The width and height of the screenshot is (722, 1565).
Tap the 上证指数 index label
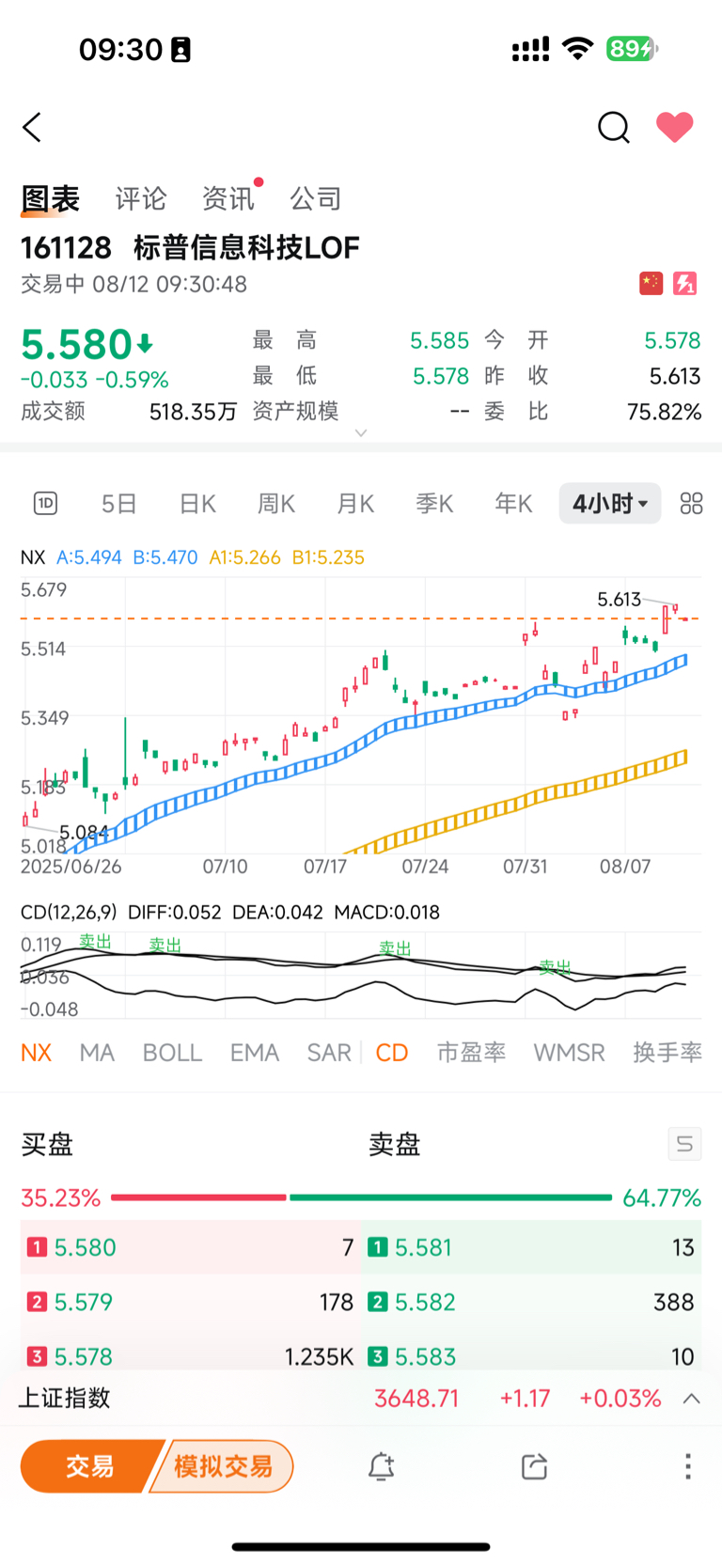coord(64,1399)
